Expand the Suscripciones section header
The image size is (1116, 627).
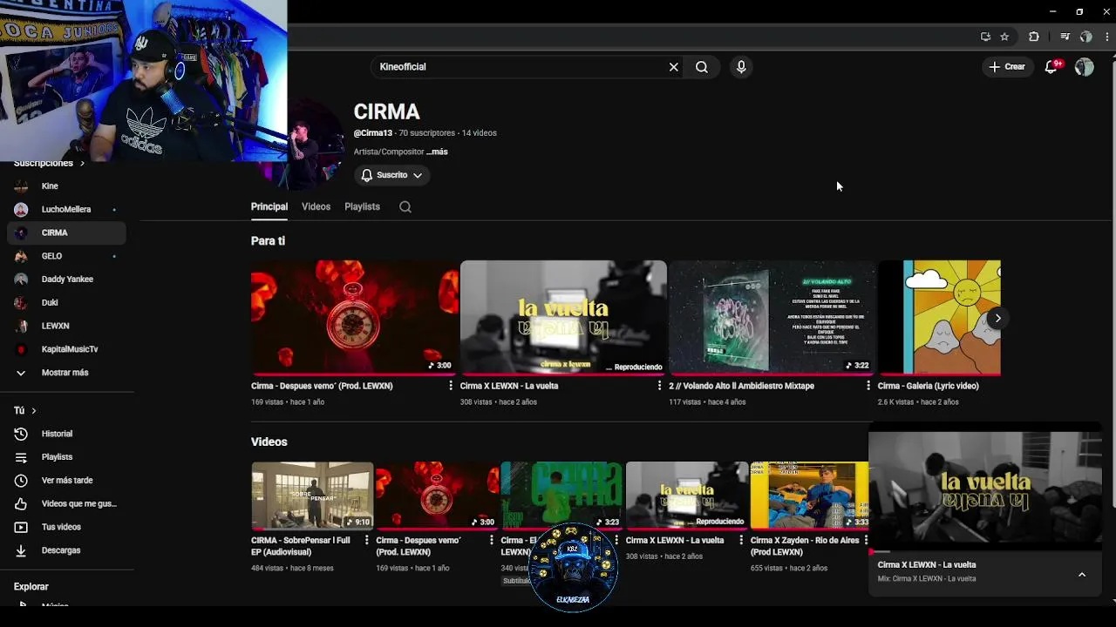[50, 164]
